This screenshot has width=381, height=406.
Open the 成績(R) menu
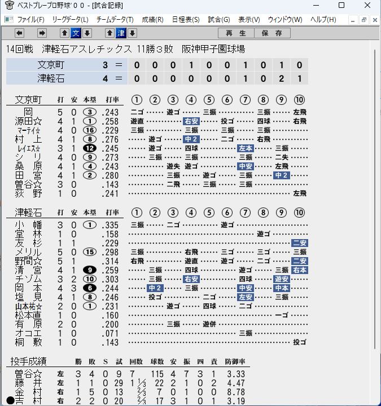click(x=152, y=20)
